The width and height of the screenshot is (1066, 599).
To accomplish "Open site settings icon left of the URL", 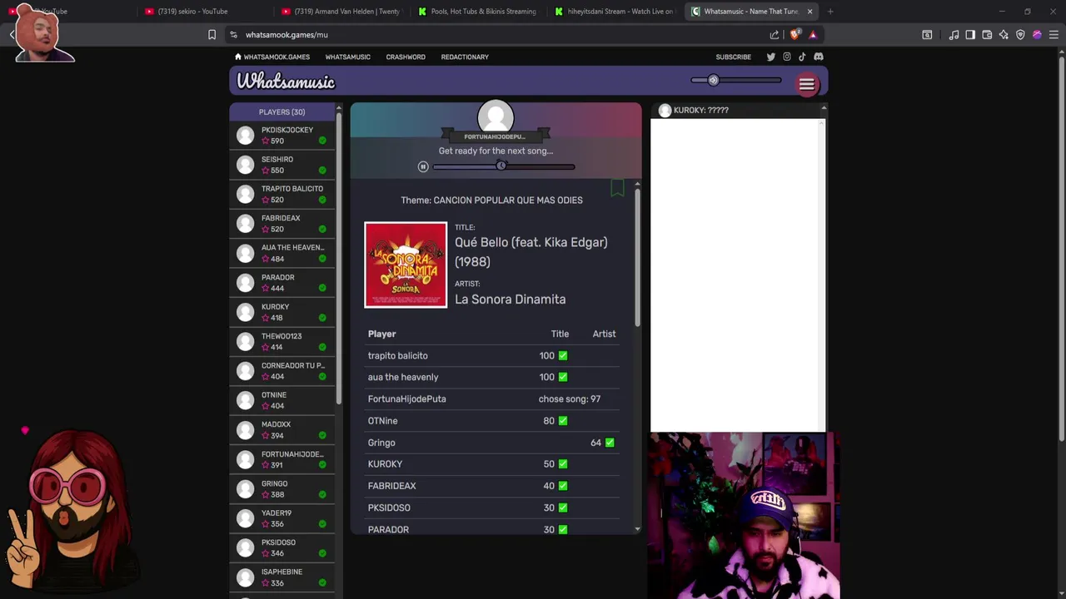I will [233, 35].
